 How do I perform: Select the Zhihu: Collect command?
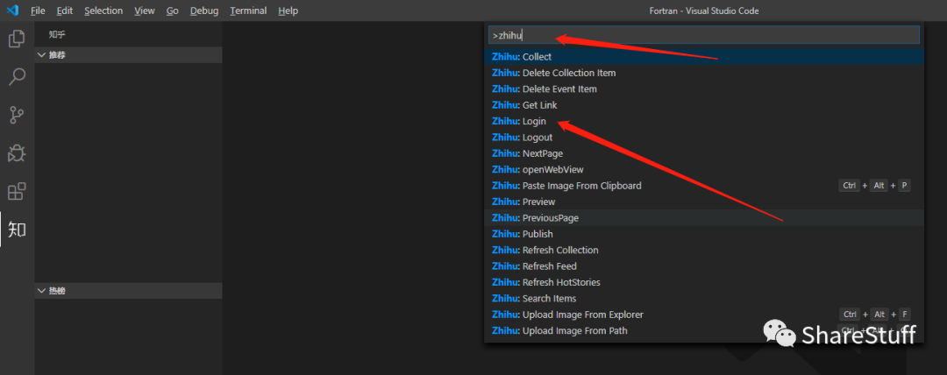(x=704, y=57)
